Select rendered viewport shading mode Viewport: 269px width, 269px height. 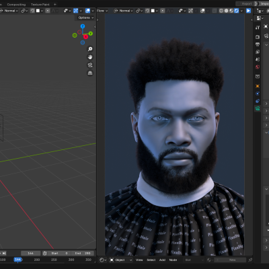point(237,11)
